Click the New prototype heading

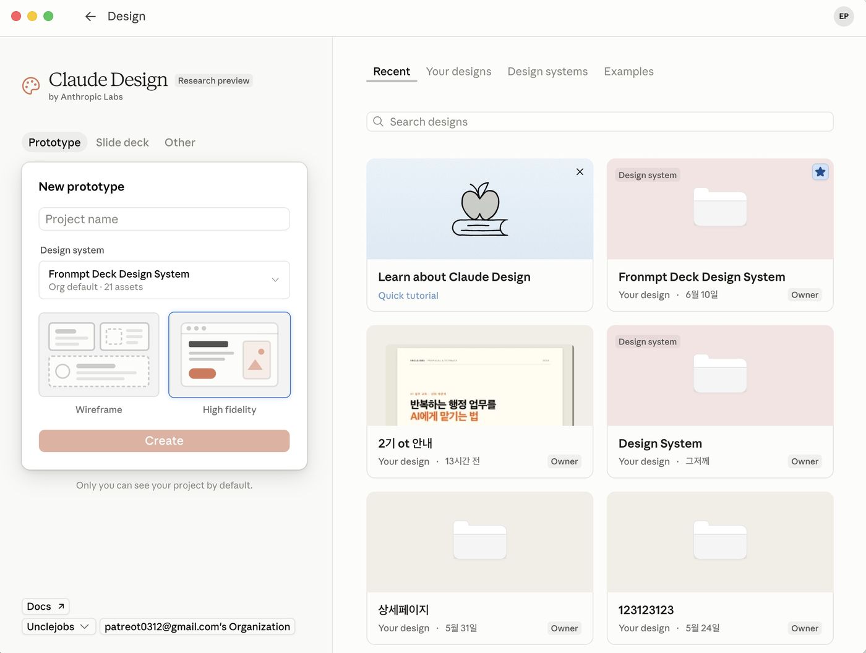coord(81,187)
